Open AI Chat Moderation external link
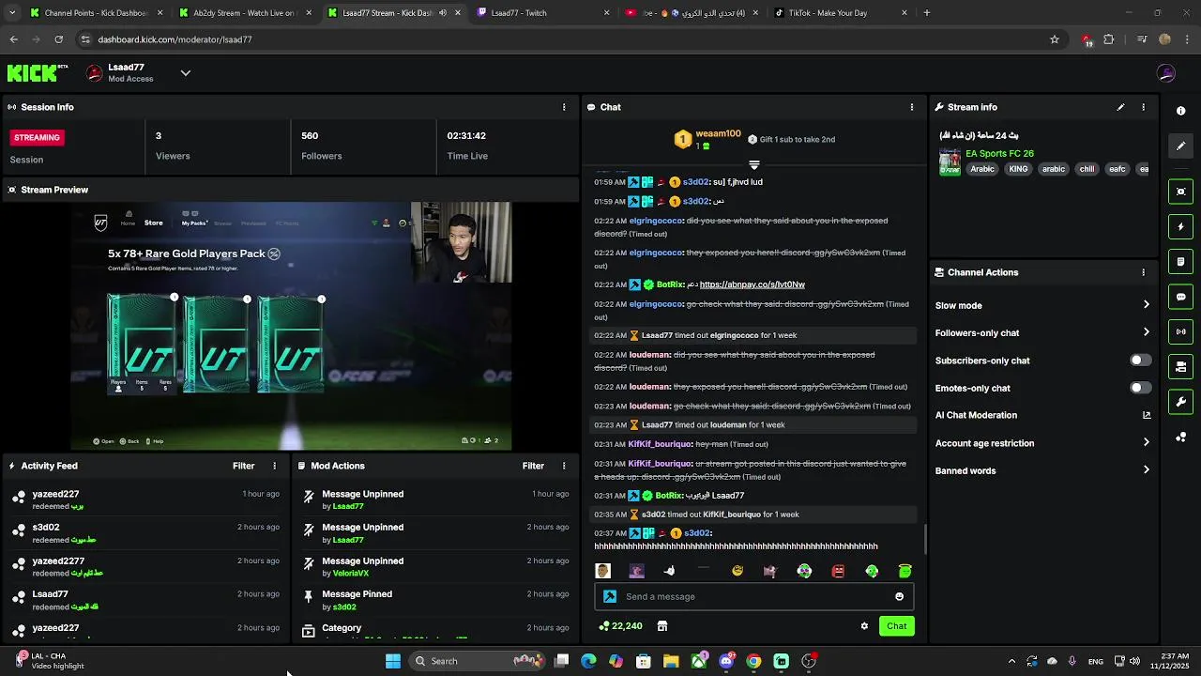 click(1146, 415)
